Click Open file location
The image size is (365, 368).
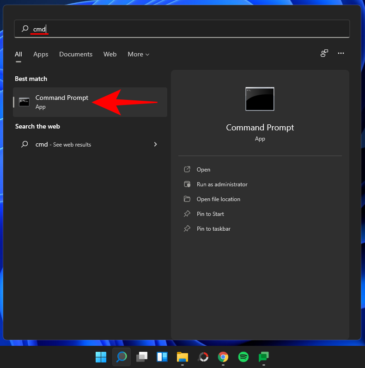(218, 199)
